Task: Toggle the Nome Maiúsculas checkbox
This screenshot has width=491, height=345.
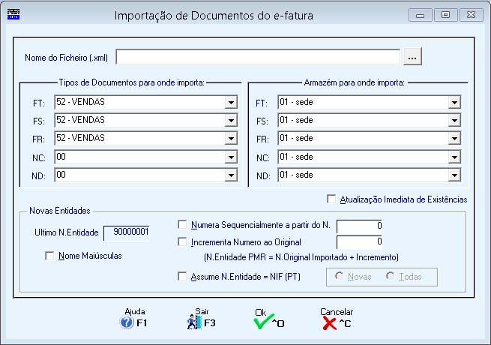Action: tap(49, 256)
